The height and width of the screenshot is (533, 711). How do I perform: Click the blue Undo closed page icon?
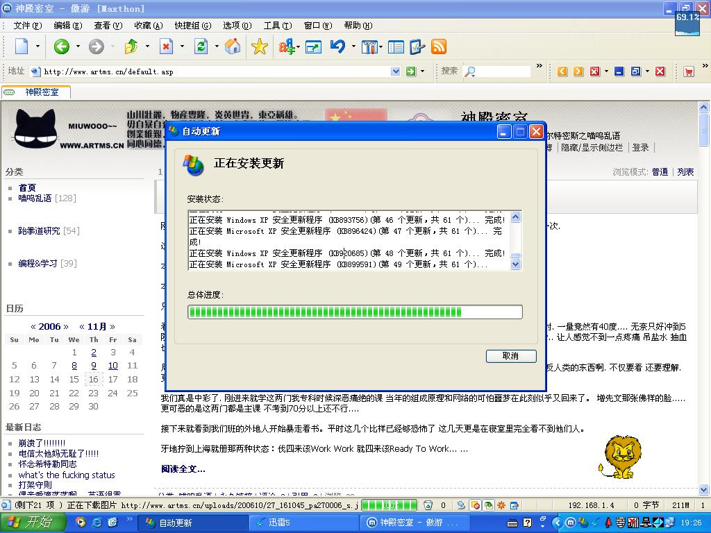338,46
